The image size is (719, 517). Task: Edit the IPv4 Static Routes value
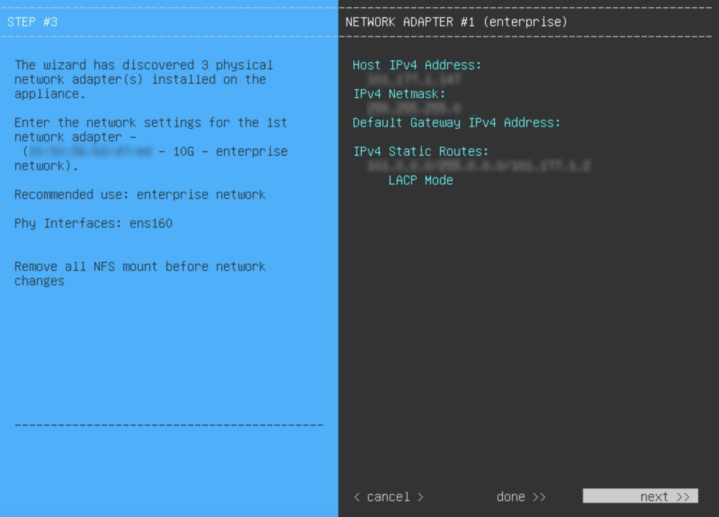479,166
